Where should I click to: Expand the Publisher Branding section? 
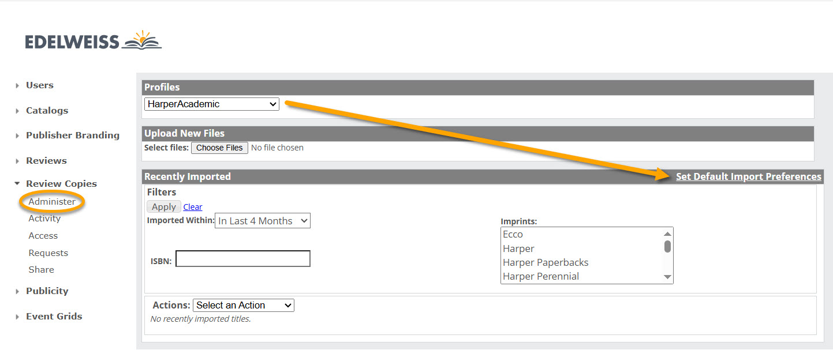coord(72,136)
